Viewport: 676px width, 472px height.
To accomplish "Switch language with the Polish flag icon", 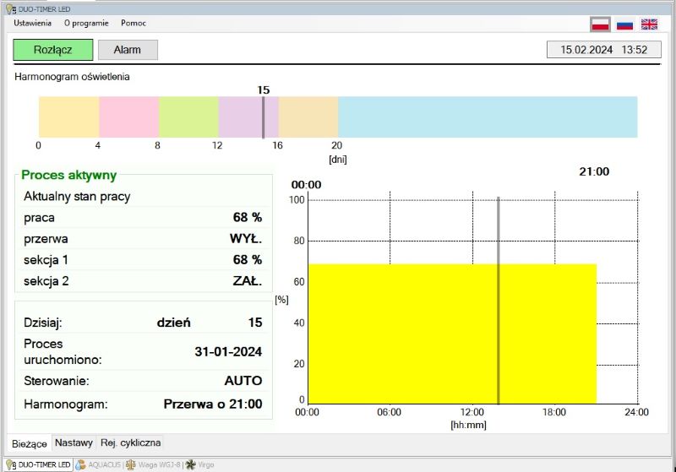I will click(x=600, y=24).
